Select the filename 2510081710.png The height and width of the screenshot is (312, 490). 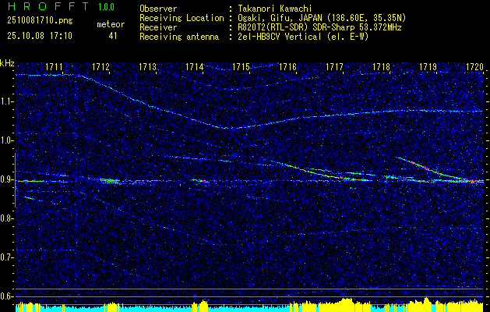[40, 21]
